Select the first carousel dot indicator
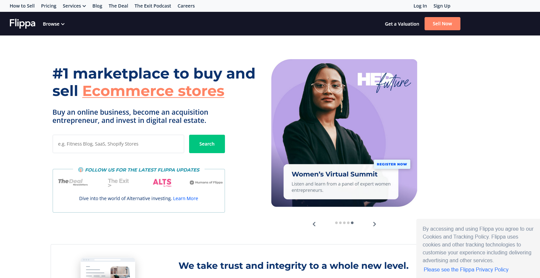The height and width of the screenshot is (278, 540). coord(336,223)
